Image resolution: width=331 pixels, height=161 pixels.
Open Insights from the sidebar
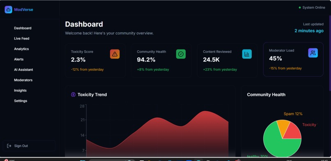(x=20, y=90)
